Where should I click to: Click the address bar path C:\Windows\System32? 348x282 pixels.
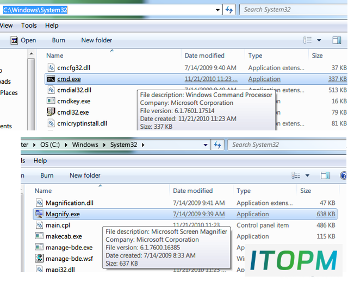(35, 10)
